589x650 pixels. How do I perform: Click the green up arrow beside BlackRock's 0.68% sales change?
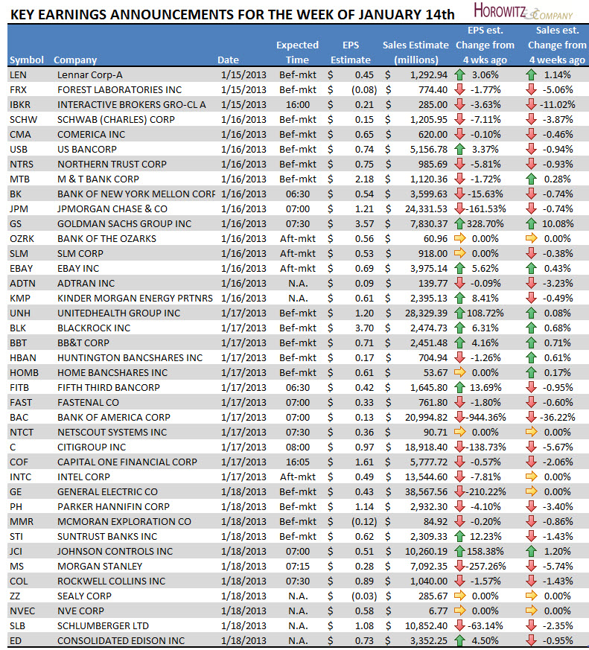point(531,328)
